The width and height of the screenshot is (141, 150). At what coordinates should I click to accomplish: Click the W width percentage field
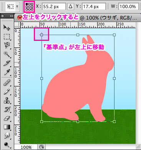[x=128, y=7]
